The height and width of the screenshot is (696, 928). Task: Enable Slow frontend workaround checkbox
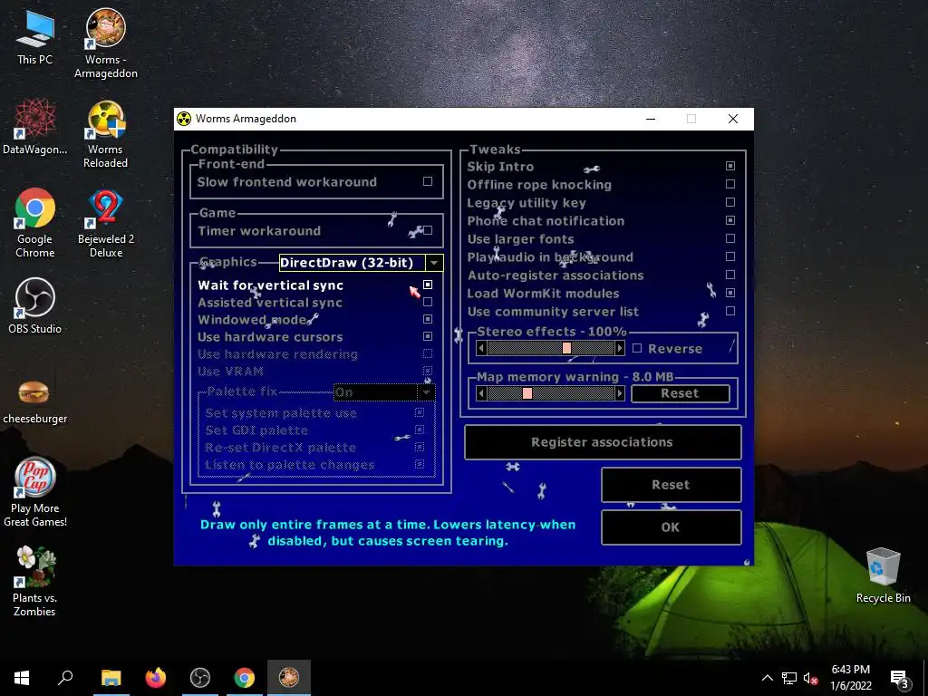coord(428,181)
